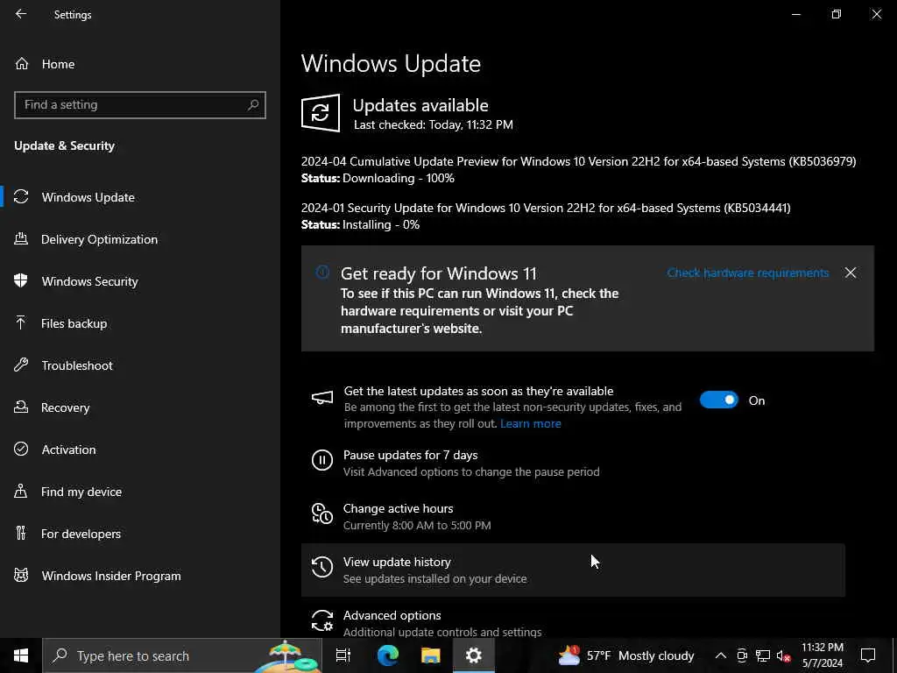Click the Windows Security shield icon
The width and height of the screenshot is (897, 673).
(21, 281)
